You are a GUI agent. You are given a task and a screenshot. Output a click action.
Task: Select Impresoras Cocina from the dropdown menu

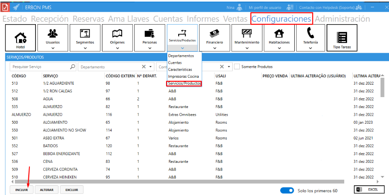click(x=183, y=76)
